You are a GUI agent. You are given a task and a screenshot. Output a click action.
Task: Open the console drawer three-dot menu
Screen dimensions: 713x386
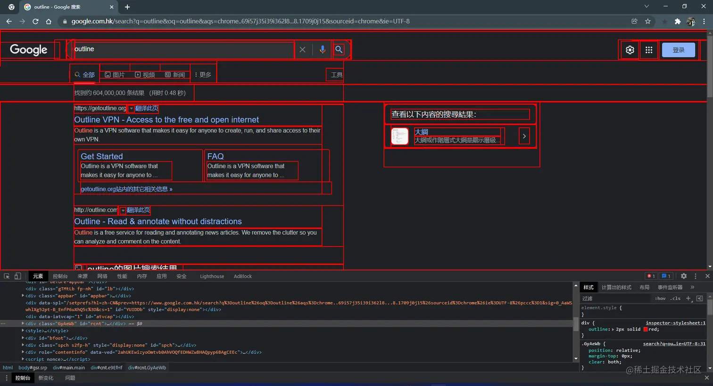coord(7,378)
